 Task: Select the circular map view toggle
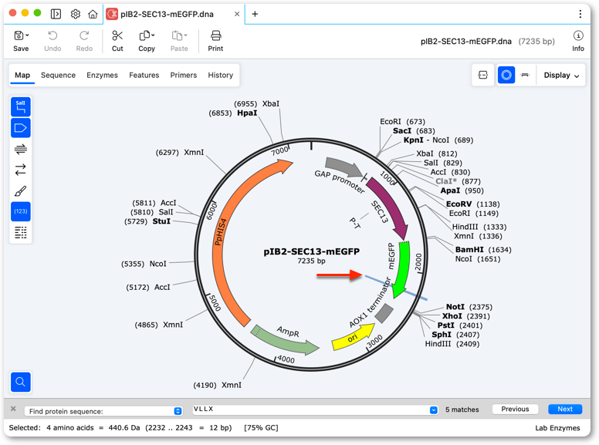click(x=506, y=75)
